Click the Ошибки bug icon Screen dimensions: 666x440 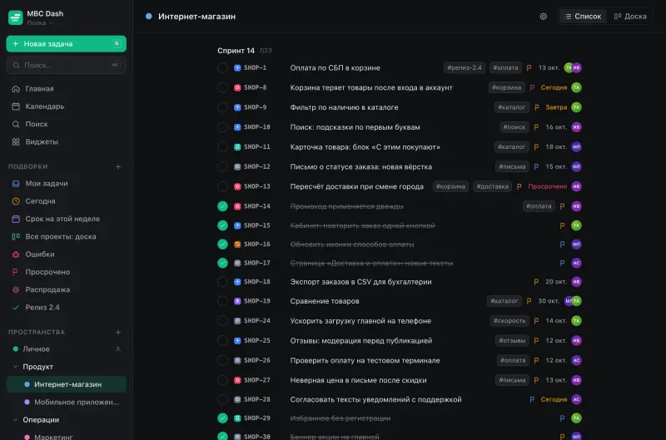click(16, 255)
